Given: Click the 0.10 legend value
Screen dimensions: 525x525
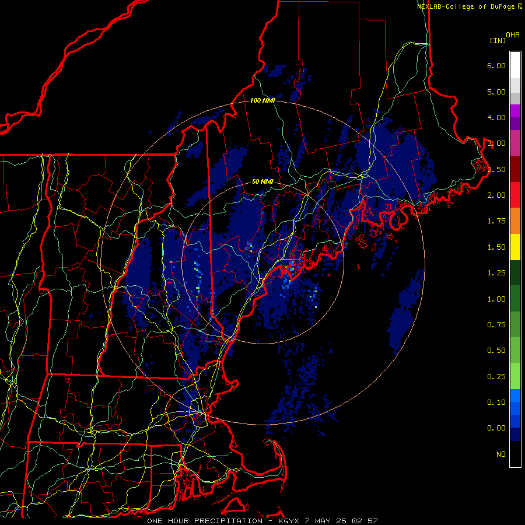Looking at the screenshot, I should coord(496,402).
